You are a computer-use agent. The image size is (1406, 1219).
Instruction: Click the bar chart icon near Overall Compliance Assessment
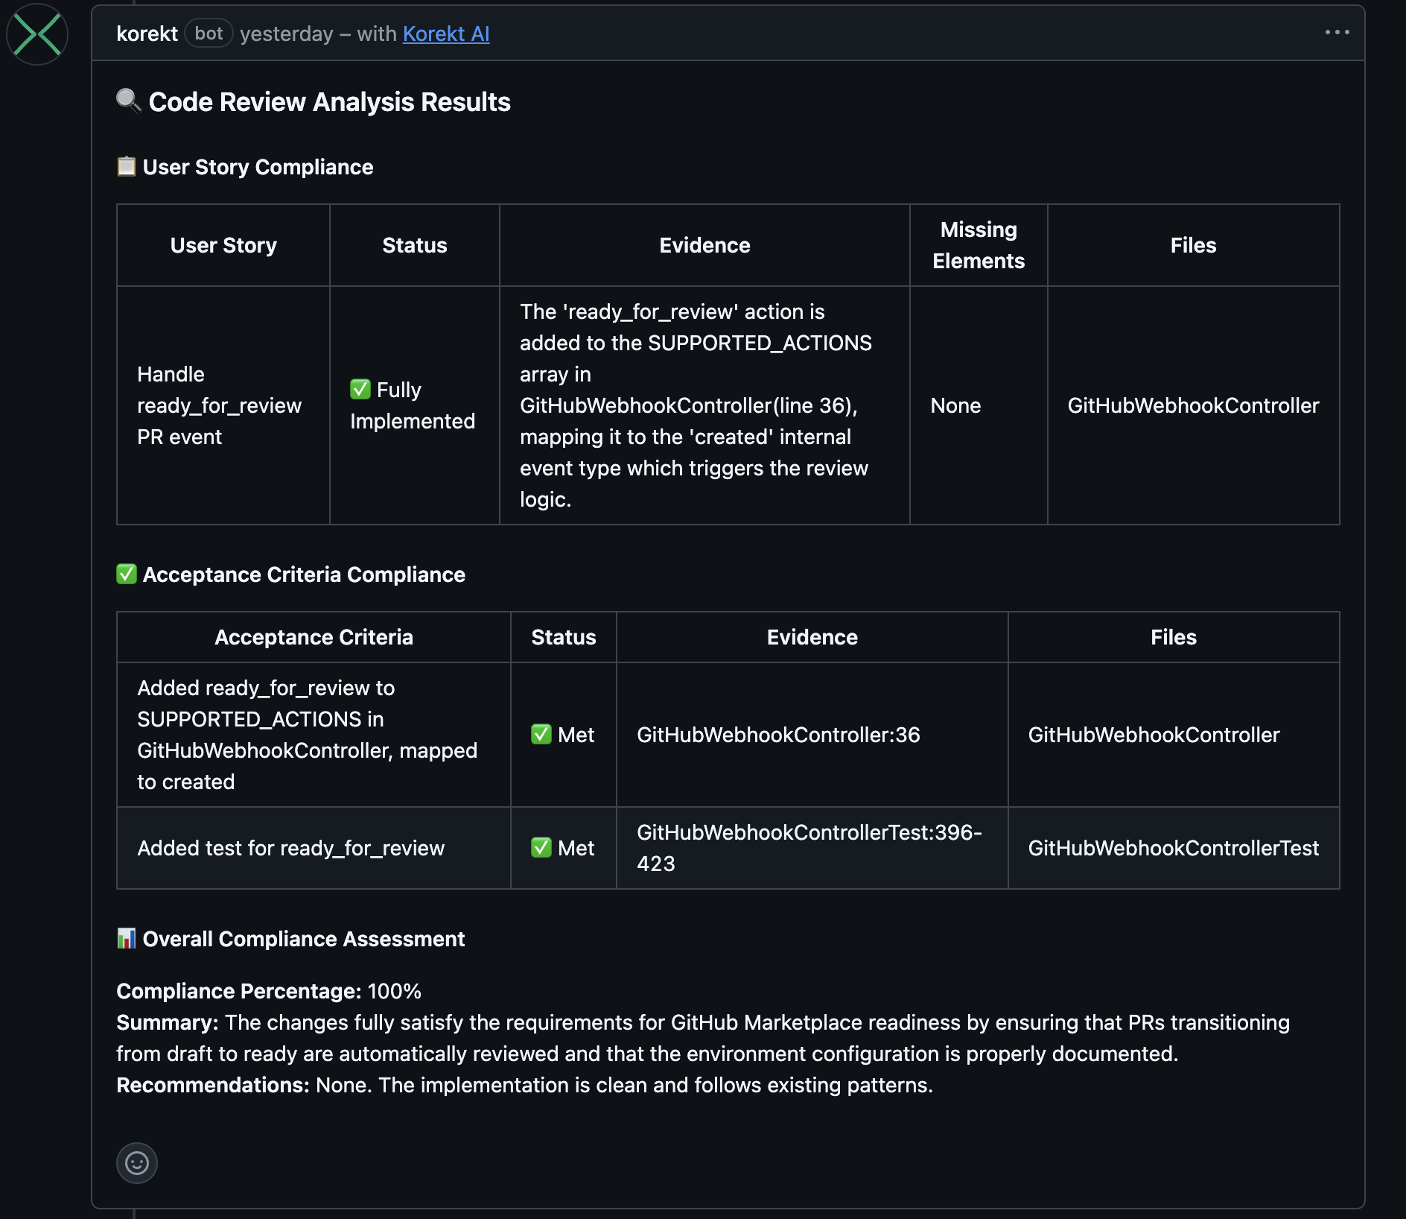[125, 939]
